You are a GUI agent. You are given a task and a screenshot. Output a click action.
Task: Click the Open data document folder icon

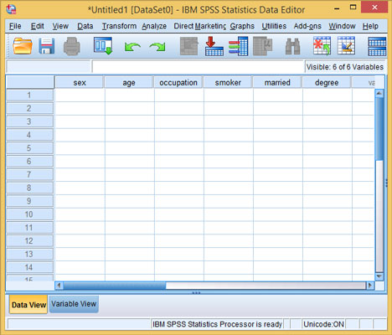pos(23,46)
